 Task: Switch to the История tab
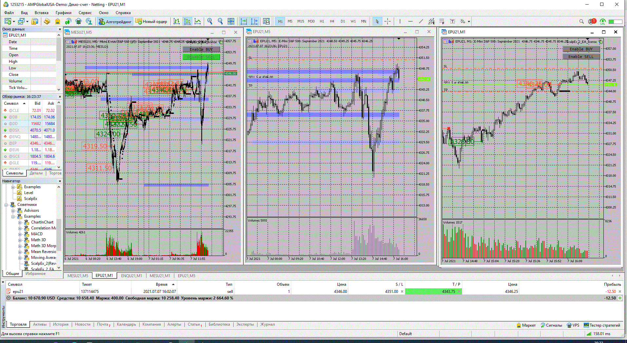pyautogui.click(x=61, y=324)
